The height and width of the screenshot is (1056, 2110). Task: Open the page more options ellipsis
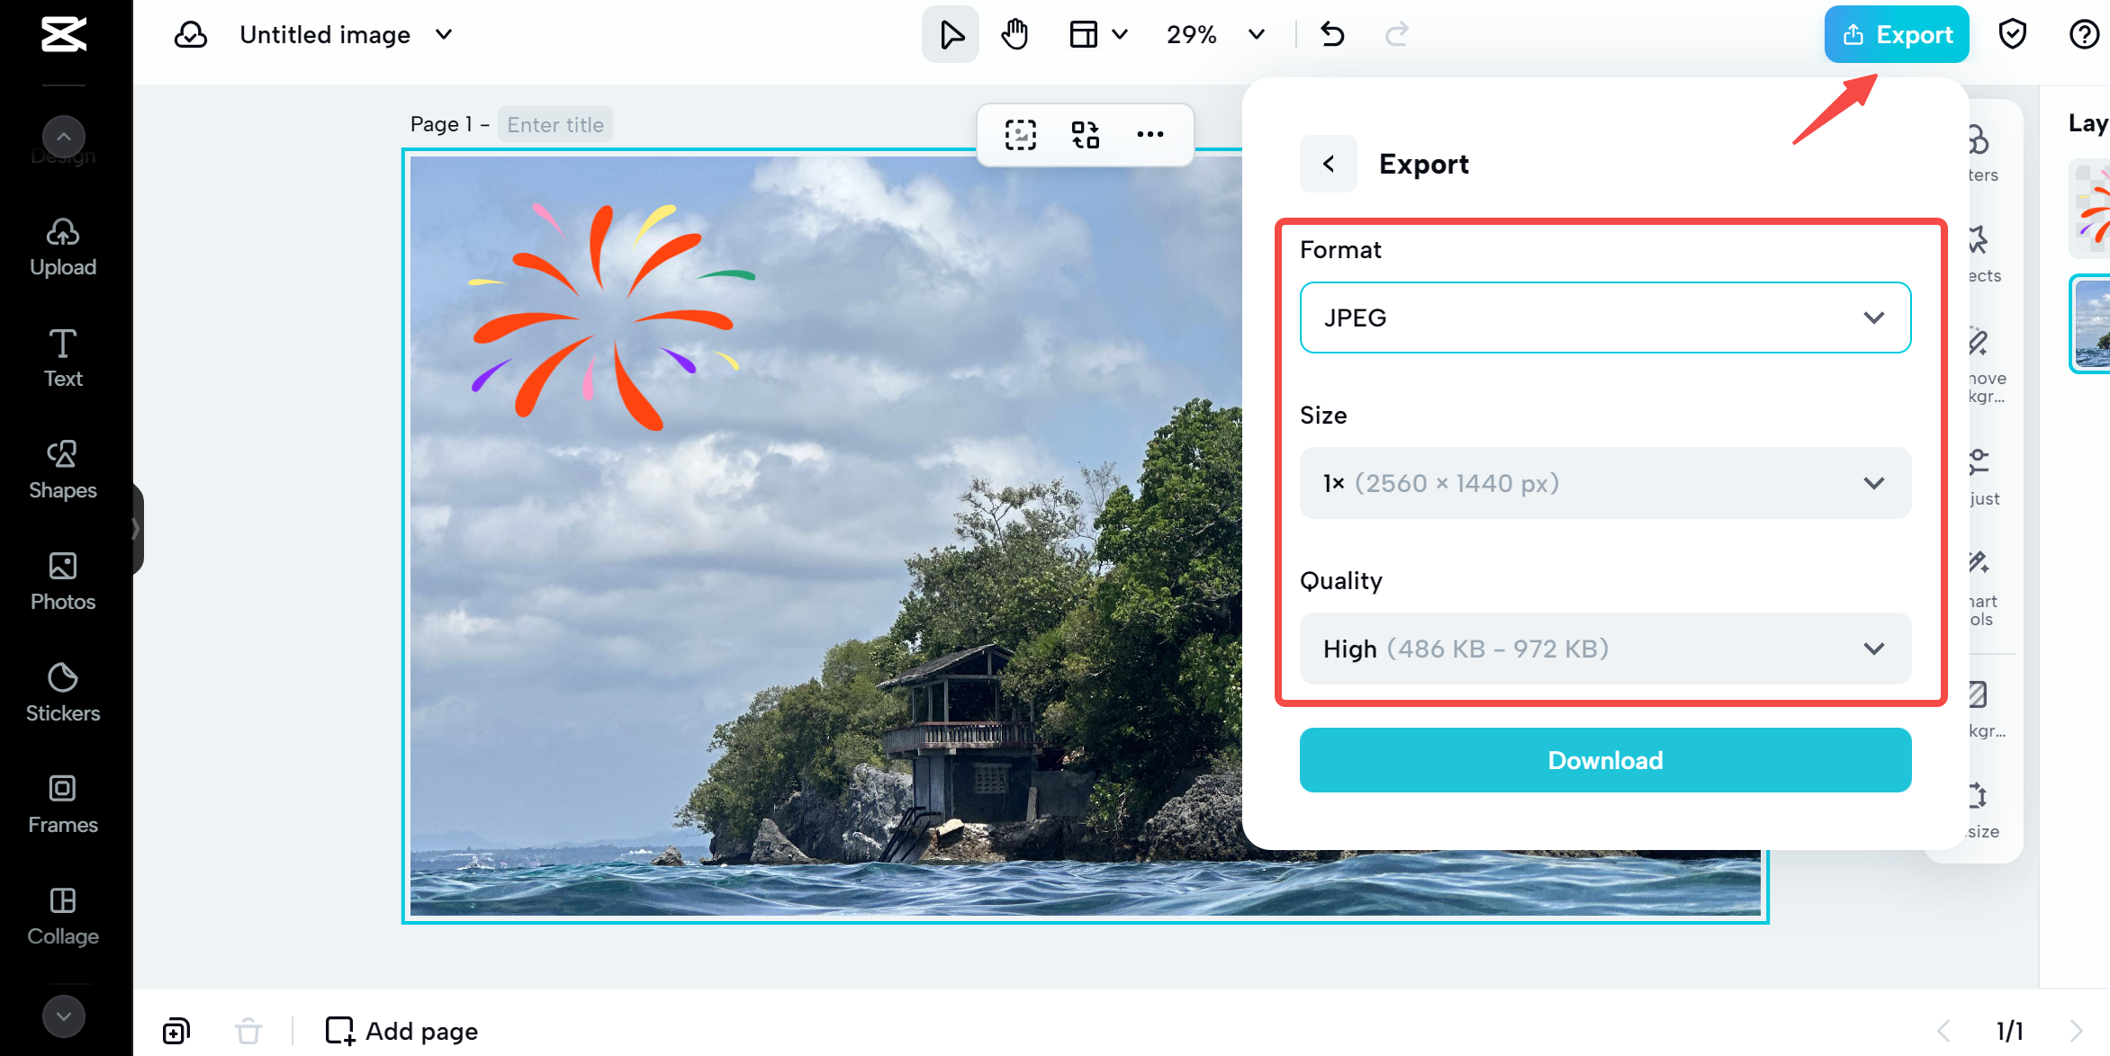click(1150, 134)
